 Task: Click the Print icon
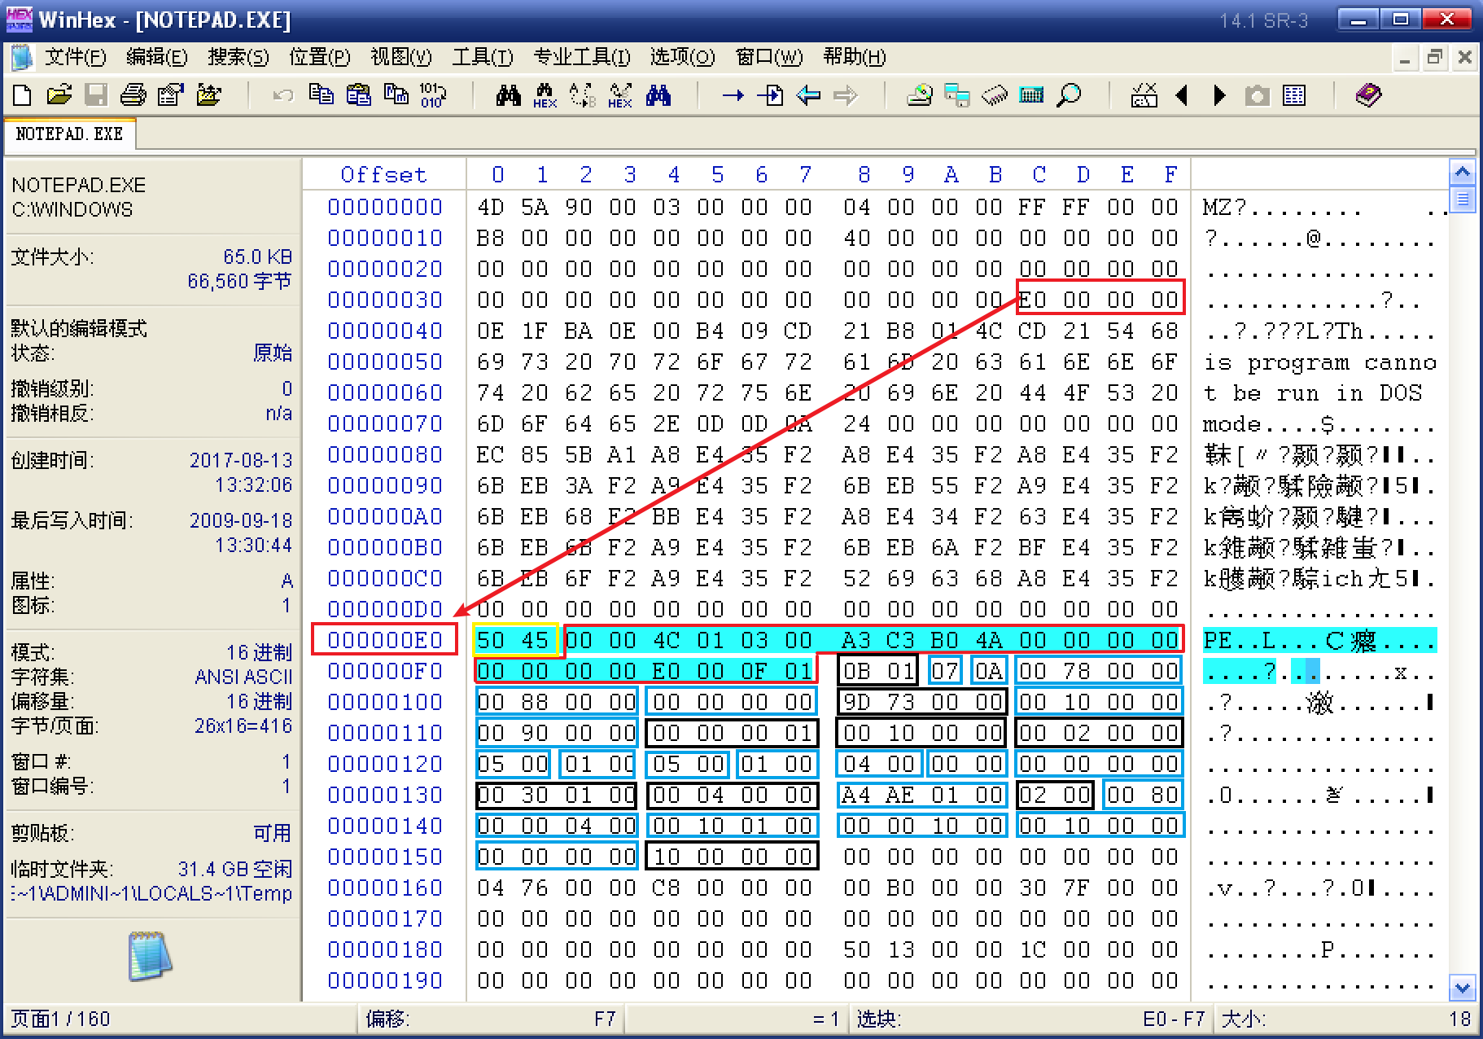(x=133, y=95)
